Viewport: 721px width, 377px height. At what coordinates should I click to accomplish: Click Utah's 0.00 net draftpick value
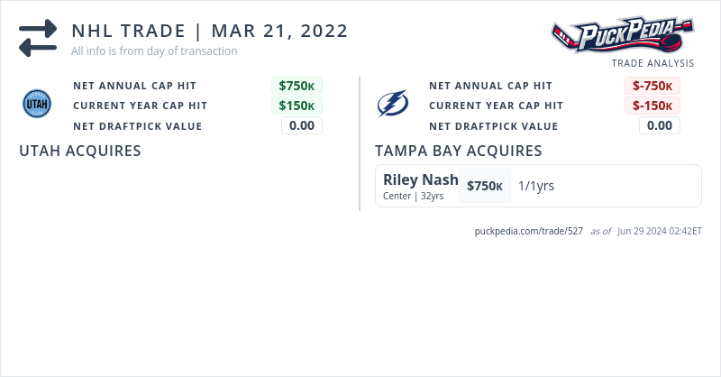point(302,125)
